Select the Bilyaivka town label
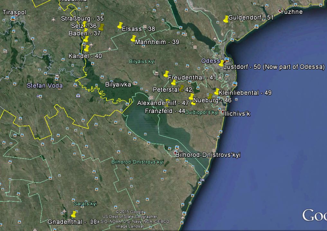 pos(118,84)
